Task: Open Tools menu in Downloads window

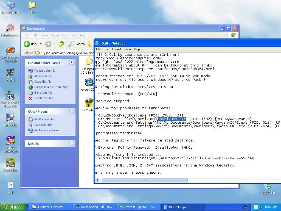Action: point(72,35)
